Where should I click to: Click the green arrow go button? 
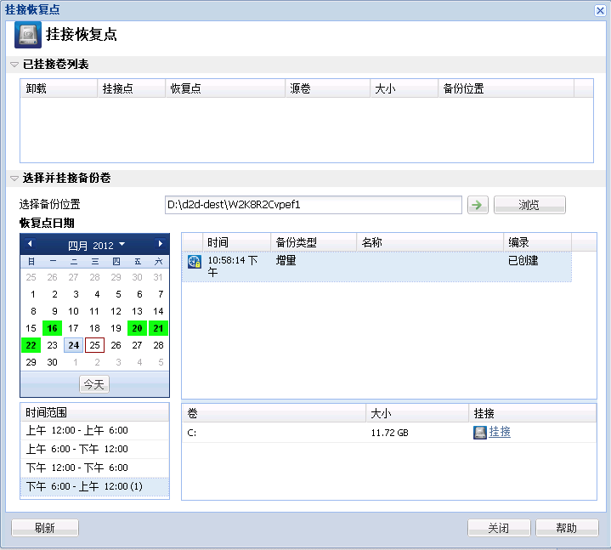(x=478, y=205)
